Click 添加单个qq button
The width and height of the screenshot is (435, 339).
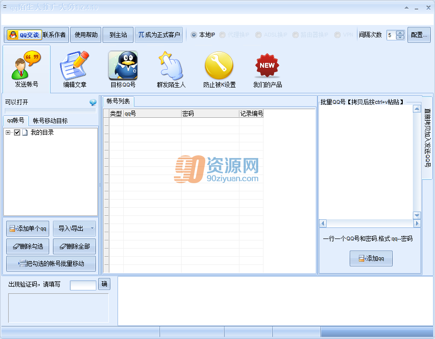(28, 228)
